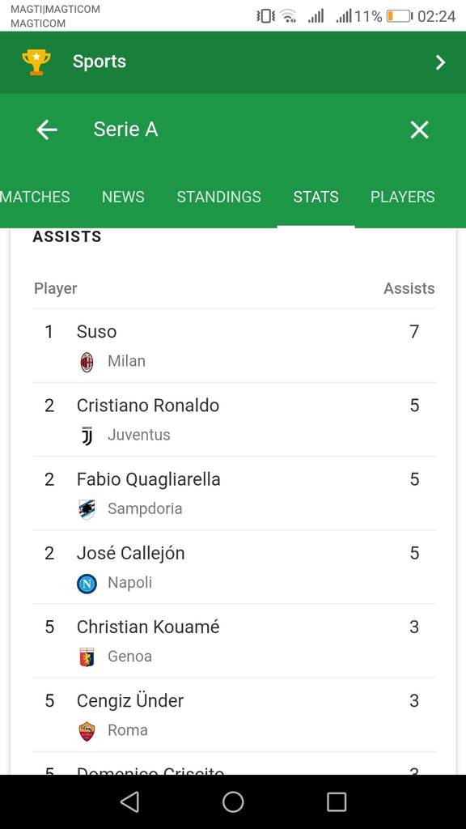
Task: Open the Players tab
Action: (403, 197)
